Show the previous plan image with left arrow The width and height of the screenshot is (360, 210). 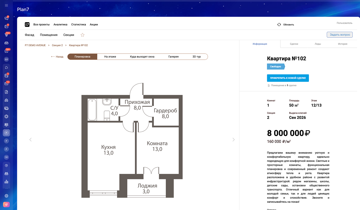click(30, 140)
